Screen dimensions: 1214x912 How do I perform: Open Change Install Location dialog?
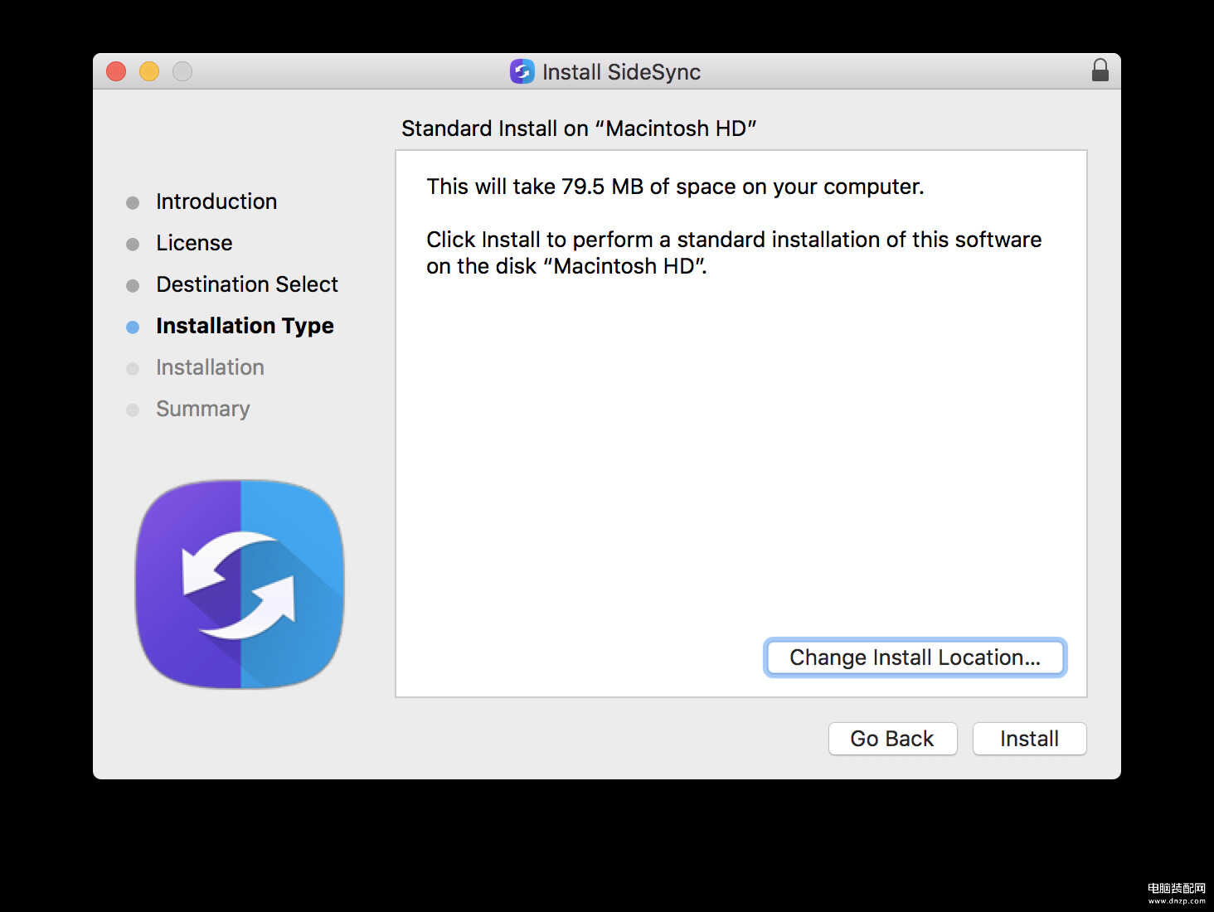tap(915, 657)
